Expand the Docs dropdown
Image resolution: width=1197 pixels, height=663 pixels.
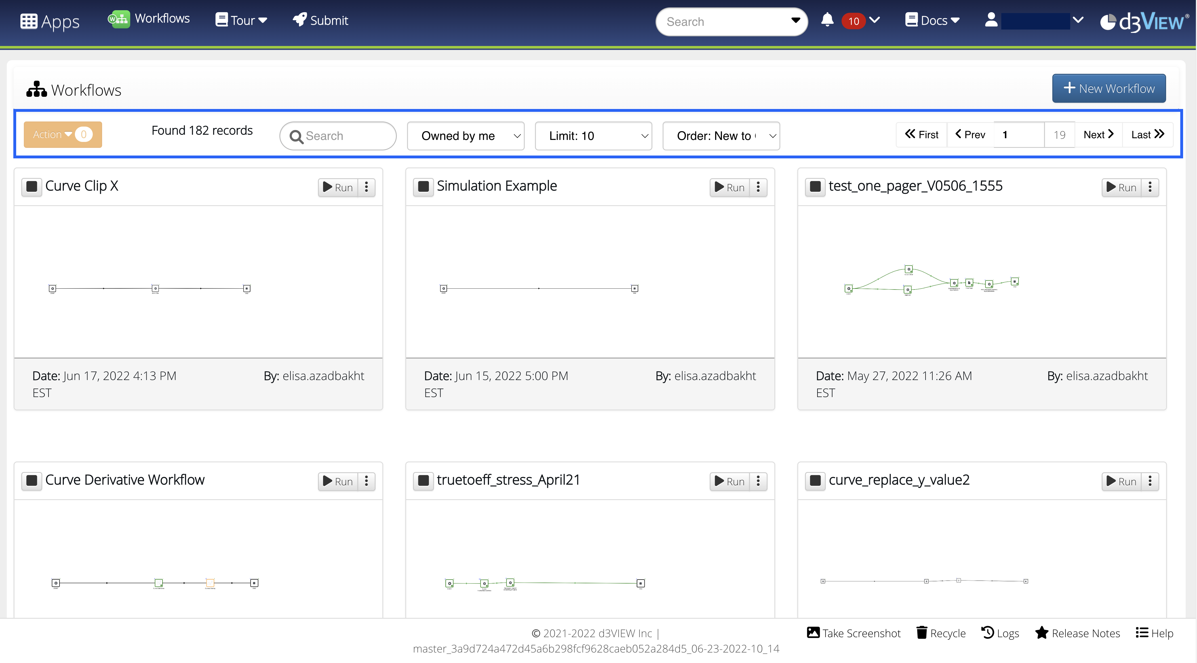(x=932, y=20)
